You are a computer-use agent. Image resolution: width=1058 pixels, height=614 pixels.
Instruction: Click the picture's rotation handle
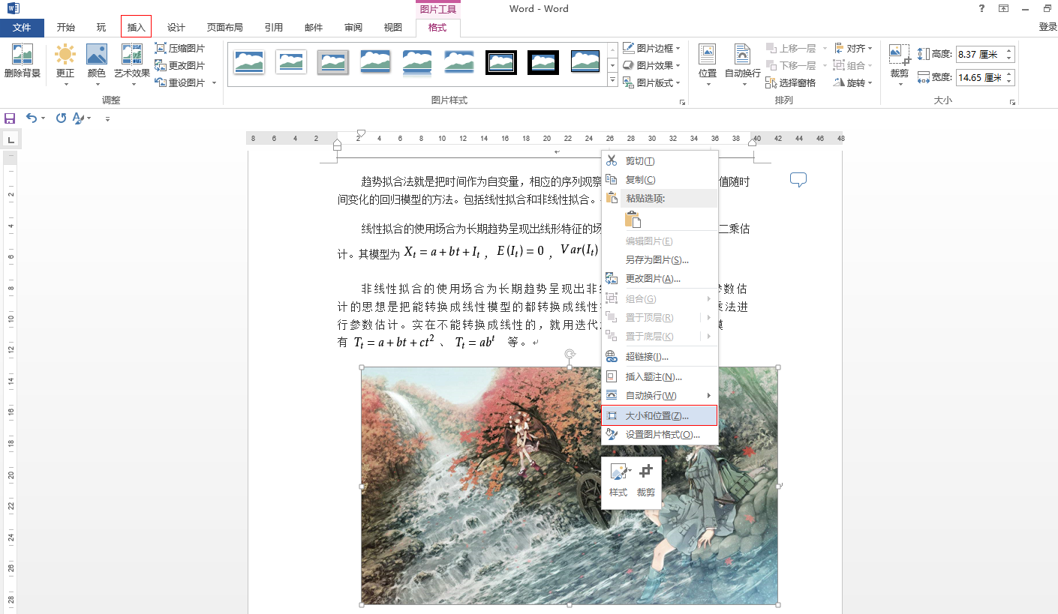[x=570, y=354]
